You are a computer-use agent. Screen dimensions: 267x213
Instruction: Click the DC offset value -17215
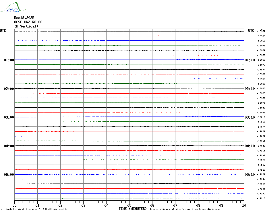click(x=261, y=198)
